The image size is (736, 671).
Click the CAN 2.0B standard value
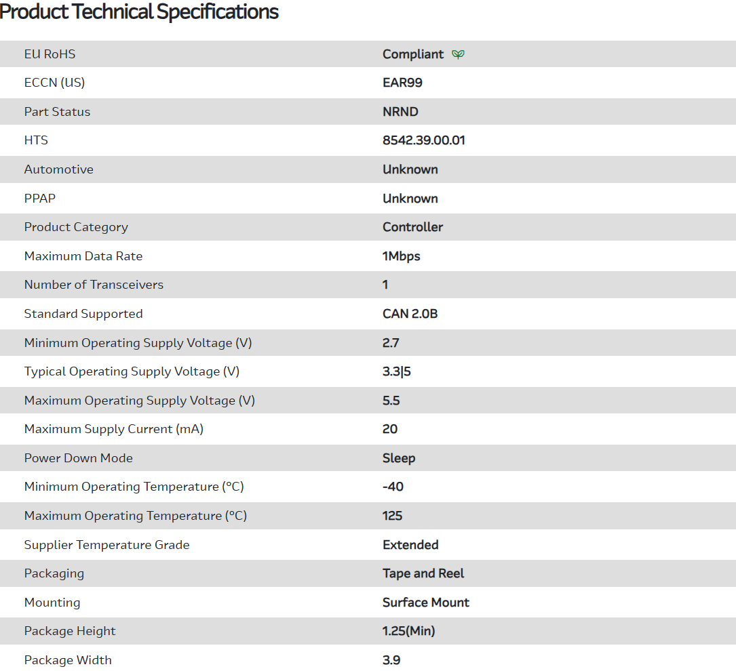click(410, 314)
